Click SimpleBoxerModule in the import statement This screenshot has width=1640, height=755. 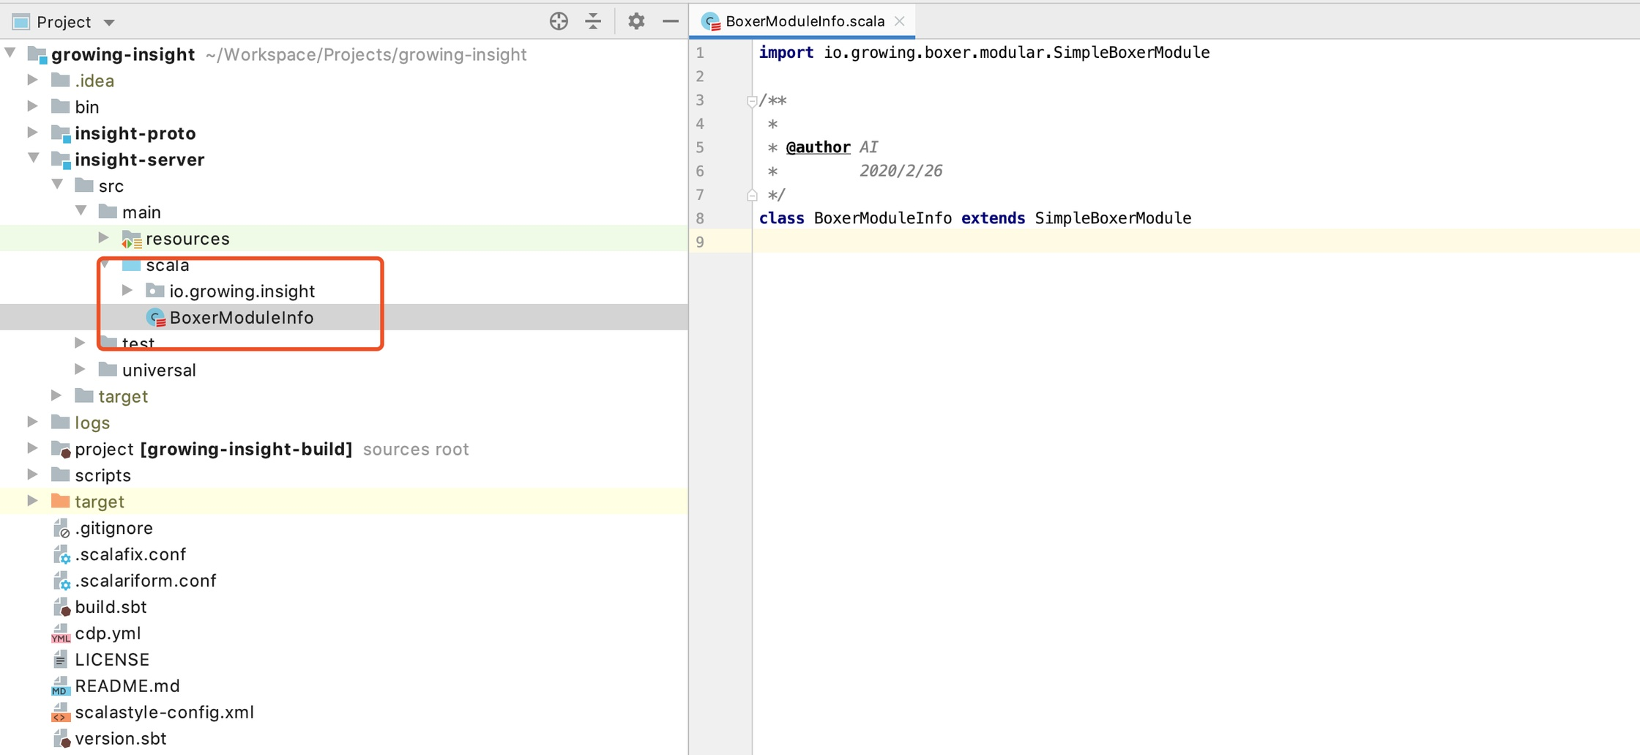1131,52
